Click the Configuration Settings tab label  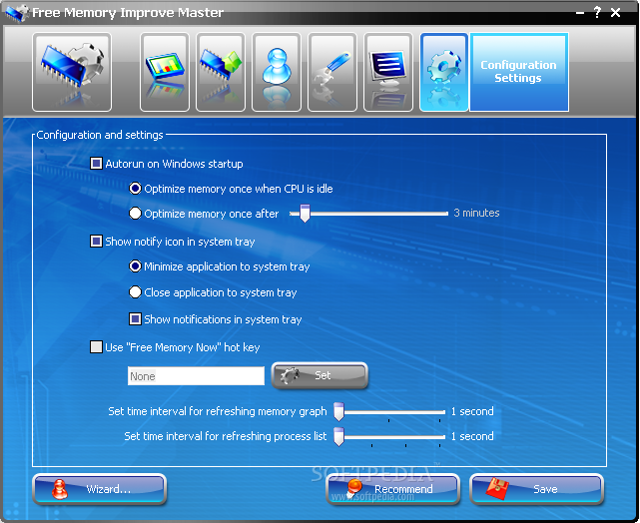tap(519, 72)
